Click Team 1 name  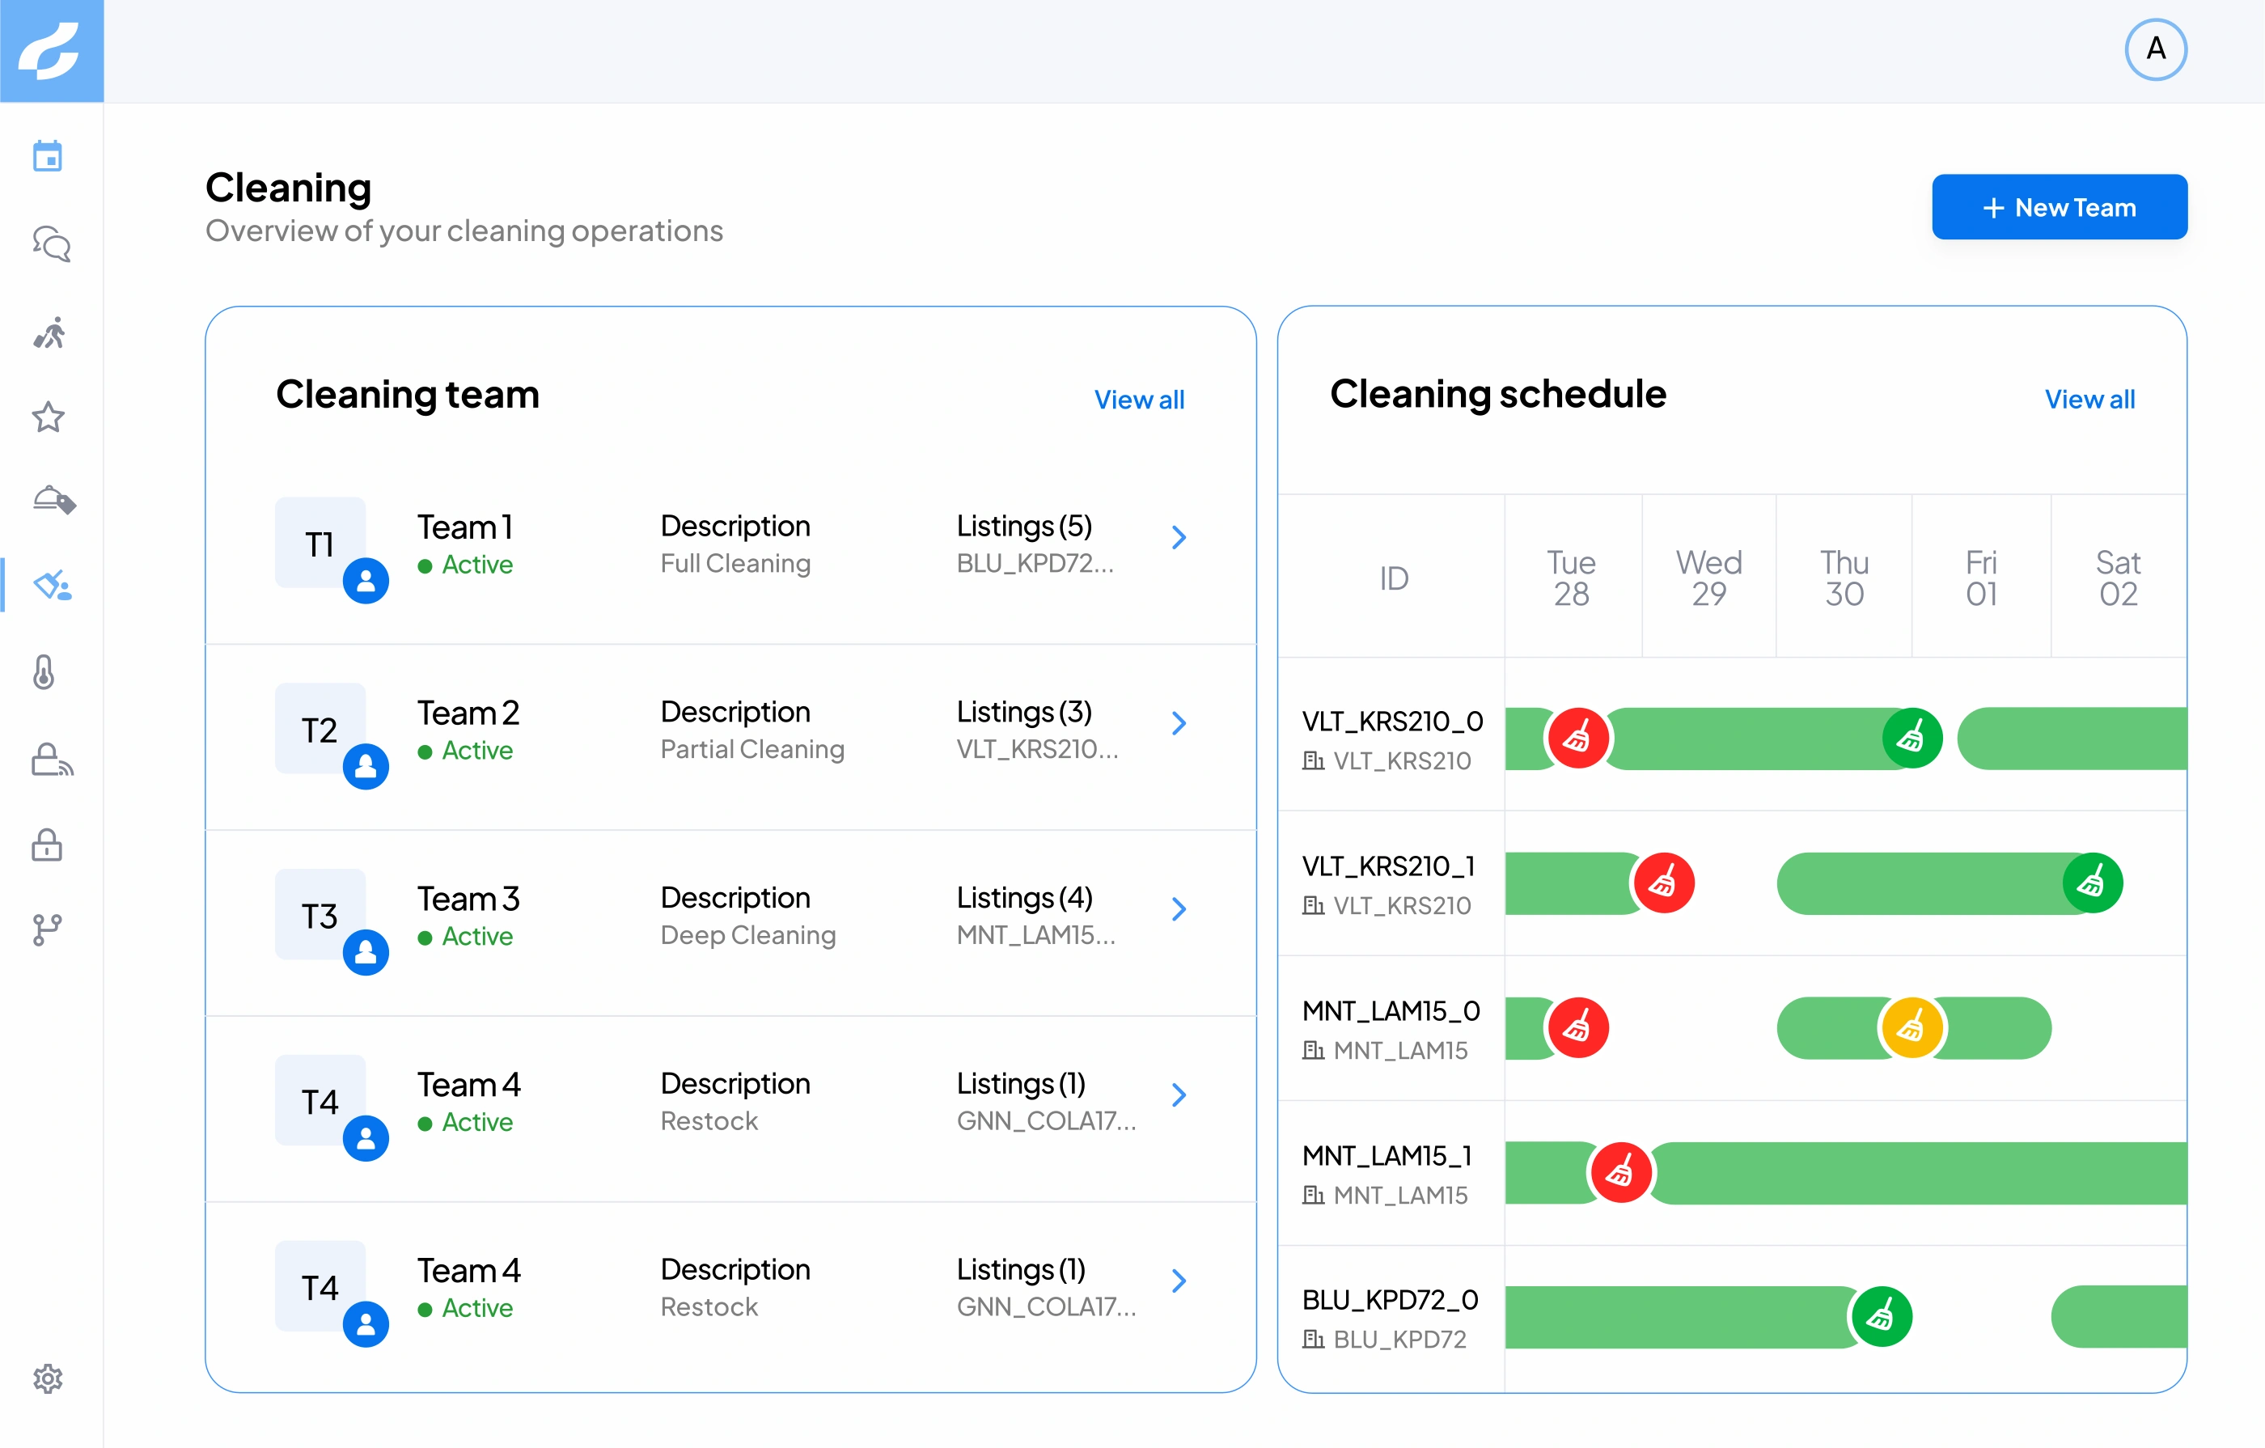[464, 527]
